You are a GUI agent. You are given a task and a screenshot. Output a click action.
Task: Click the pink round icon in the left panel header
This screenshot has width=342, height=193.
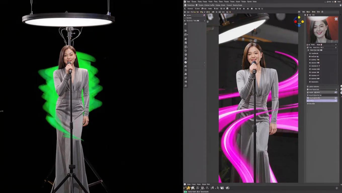point(204,15)
